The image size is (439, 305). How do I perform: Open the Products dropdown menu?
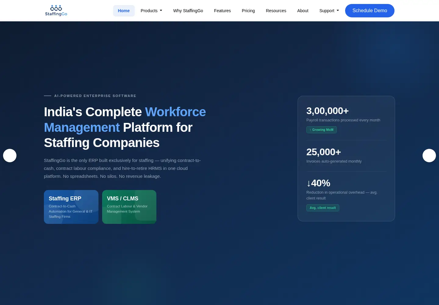tap(151, 11)
